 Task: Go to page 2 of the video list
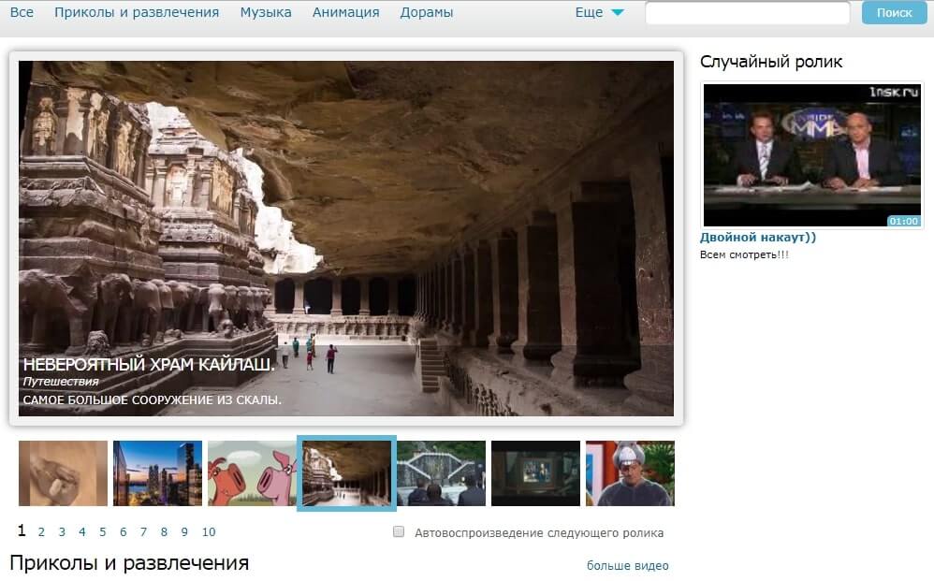pyautogui.click(x=41, y=532)
